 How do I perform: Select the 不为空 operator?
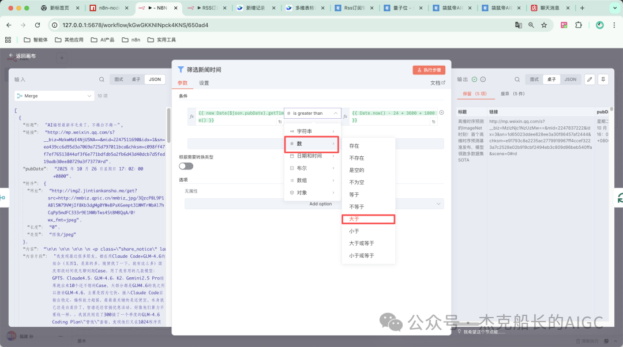click(368, 182)
